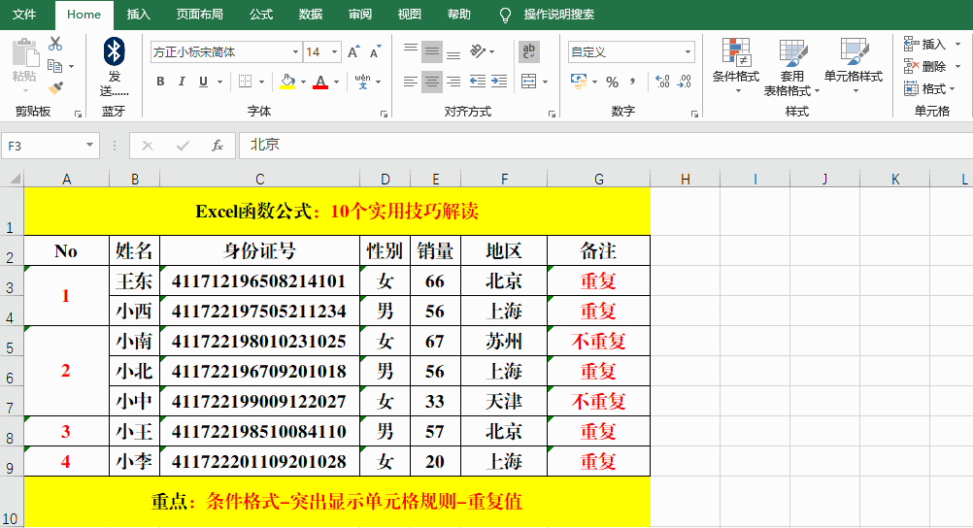Select cell containing 苏州

tap(504, 342)
